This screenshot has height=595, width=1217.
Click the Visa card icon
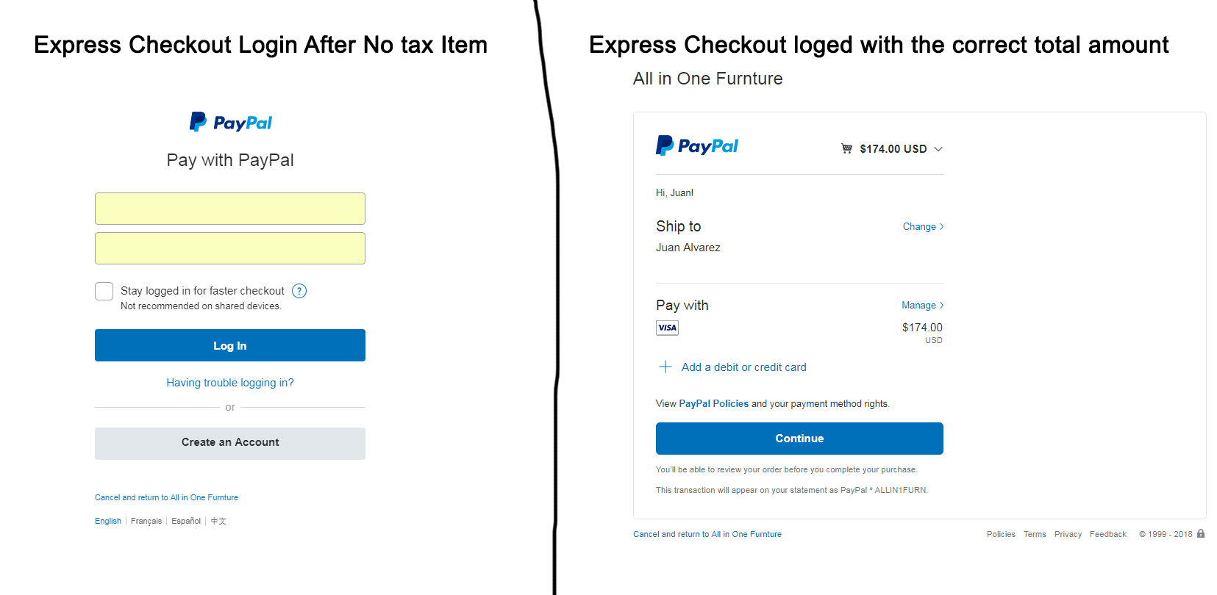tap(667, 328)
